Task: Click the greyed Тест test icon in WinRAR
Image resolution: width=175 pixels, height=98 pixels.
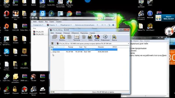Action: pos(69,38)
